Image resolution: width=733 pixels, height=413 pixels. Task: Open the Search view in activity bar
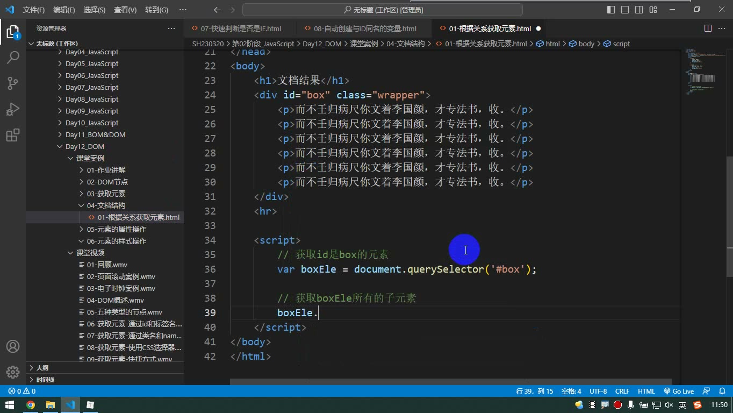click(13, 57)
